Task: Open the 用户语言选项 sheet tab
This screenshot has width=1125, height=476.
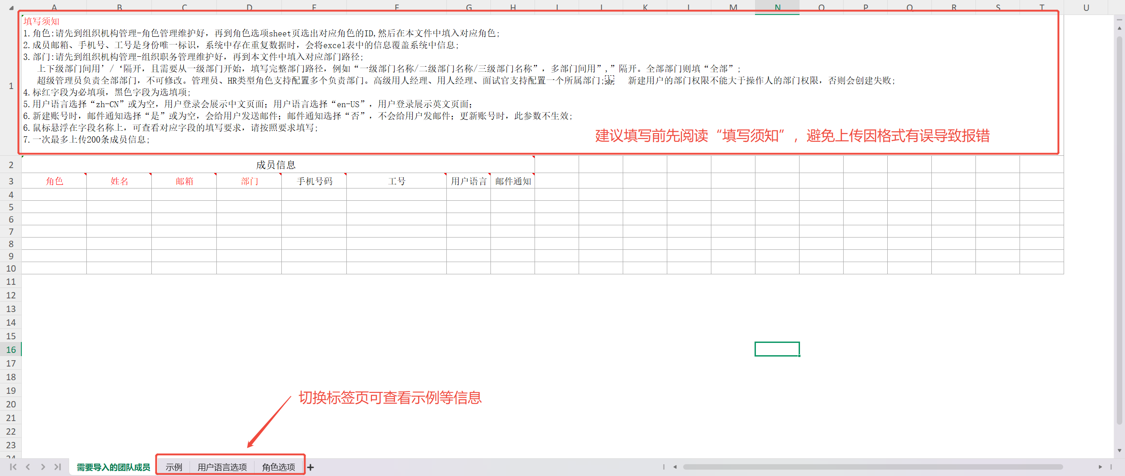Action: 222,467
